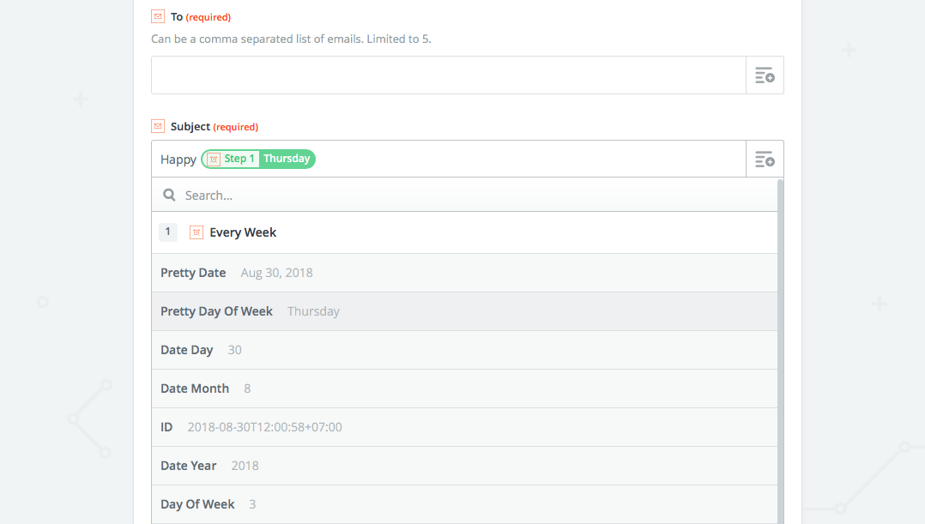Collapse the Every Week step header
Image resolution: width=925 pixels, height=524 pixels.
coord(464,232)
